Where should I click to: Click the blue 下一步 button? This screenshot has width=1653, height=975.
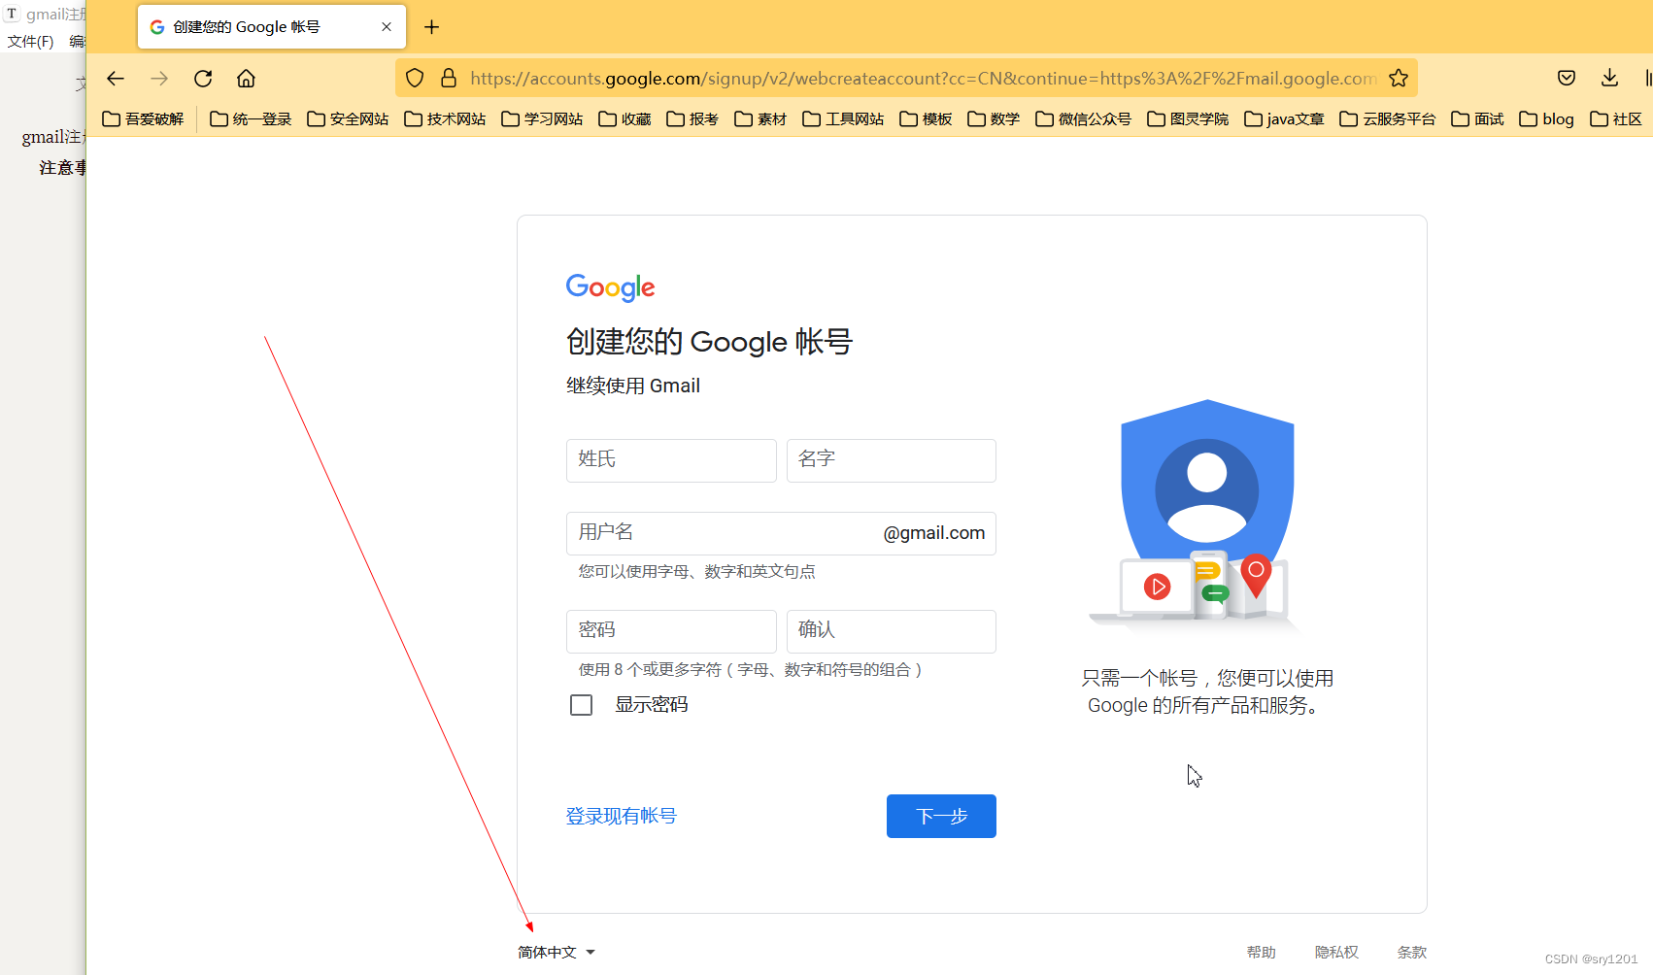(x=941, y=816)
